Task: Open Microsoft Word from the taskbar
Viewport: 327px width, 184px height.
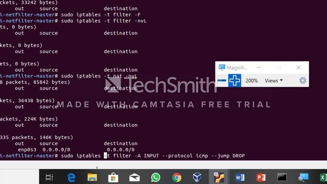Action: 240,177
